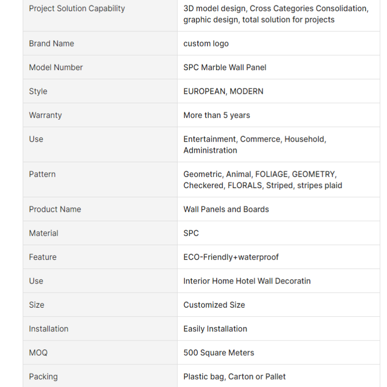Click the Model Number row label
The width and height of the screenshot is (387, 387).
pos(56,67)
